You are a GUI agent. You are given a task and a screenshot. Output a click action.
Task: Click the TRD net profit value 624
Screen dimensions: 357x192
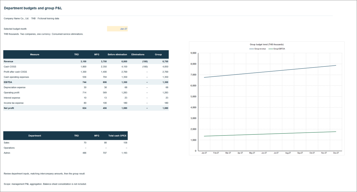pyautogui.click(x=84, y=108)
